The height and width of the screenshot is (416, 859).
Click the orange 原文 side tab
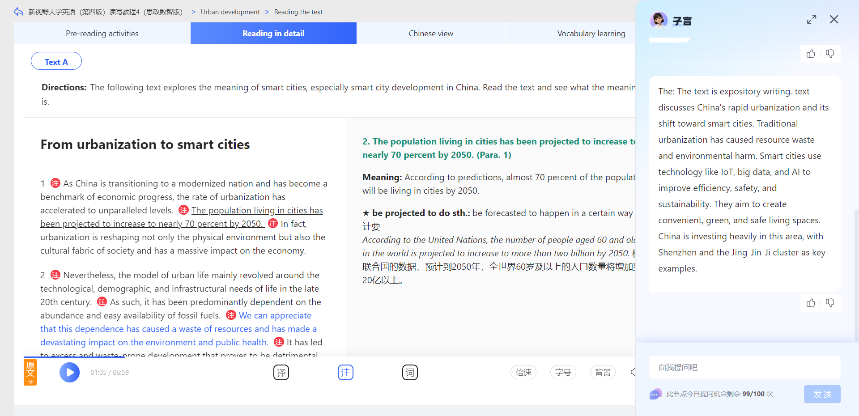click(30, 372)
